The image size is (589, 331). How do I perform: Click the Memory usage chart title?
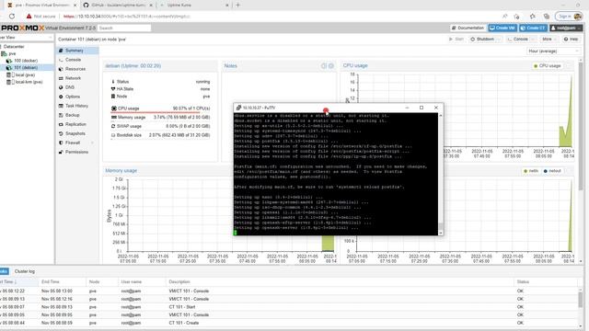[x=121, y=171]
